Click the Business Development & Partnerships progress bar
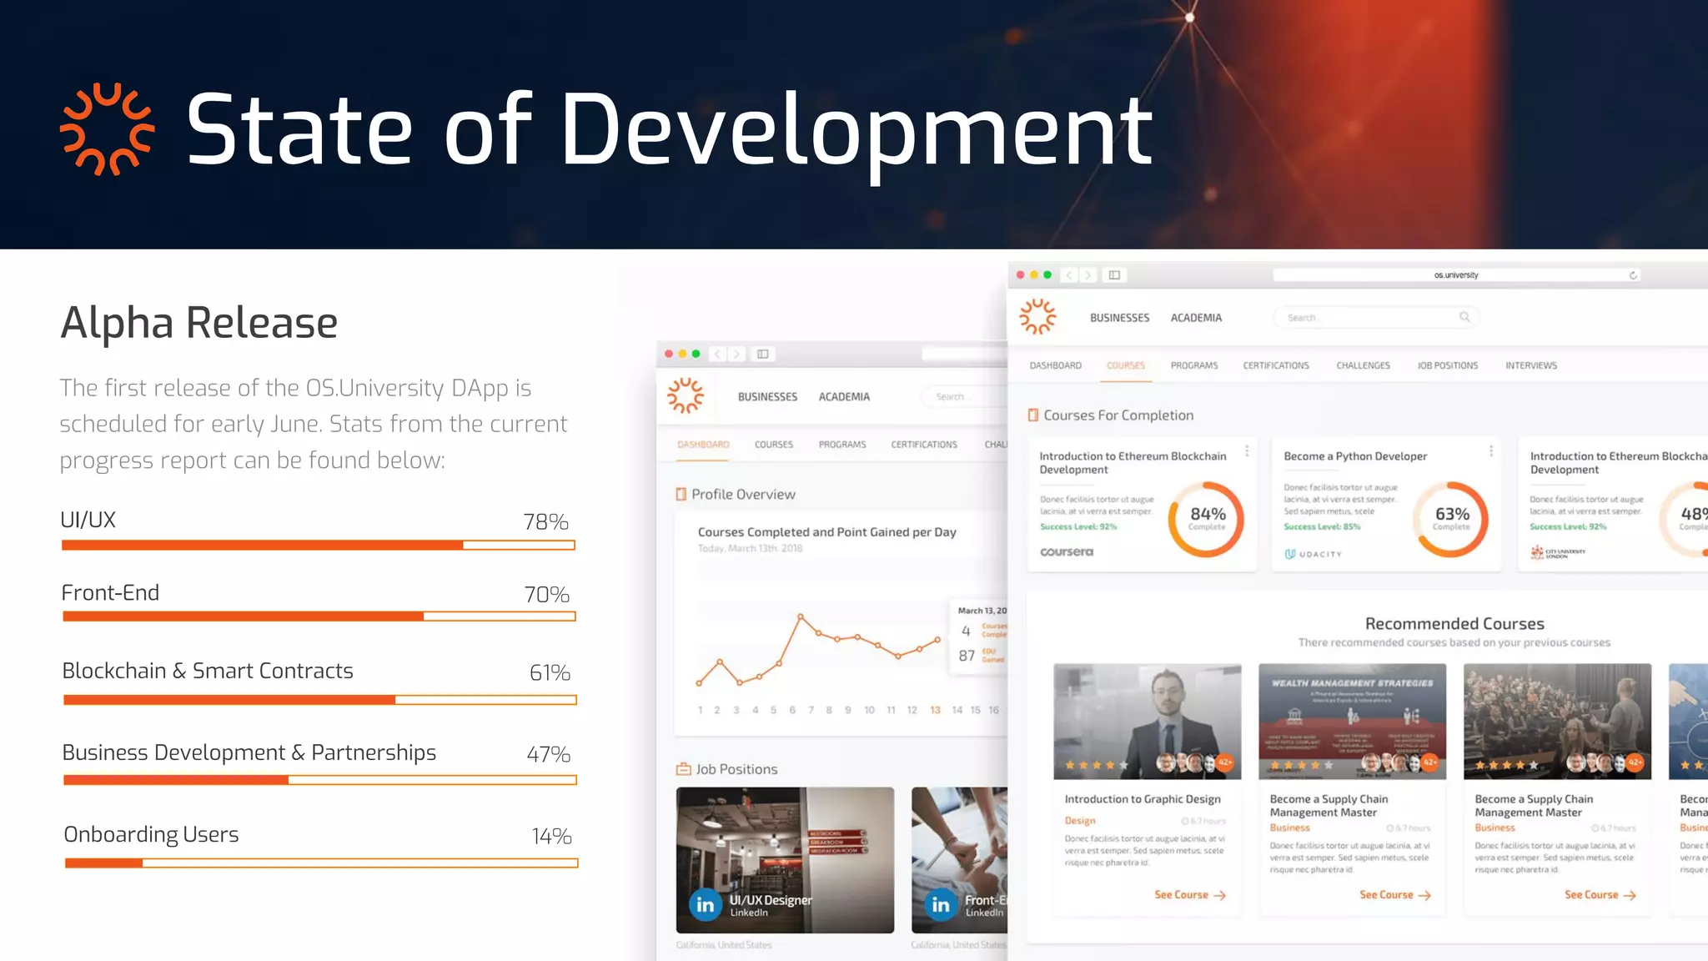Screen dimensions: 1708x961 click(x=320, y=780)
